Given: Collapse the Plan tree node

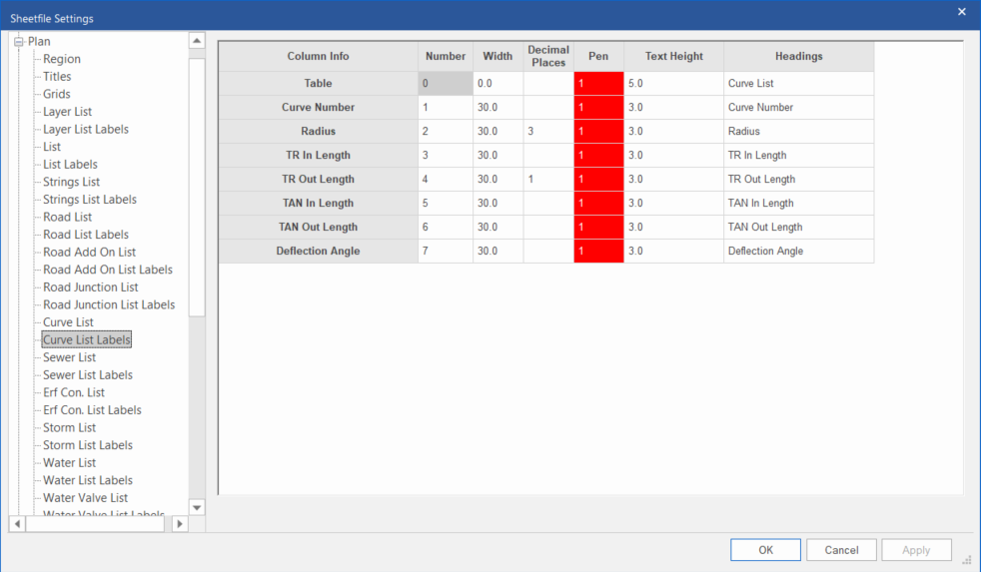Looking at the screenshot, I should [x=18, y=42].
